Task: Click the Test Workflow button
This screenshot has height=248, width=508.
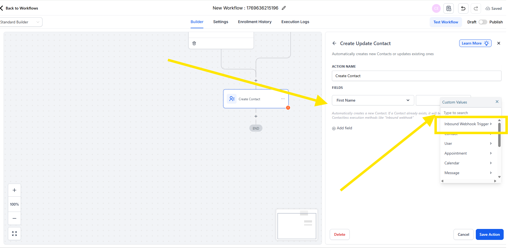Action: (446, 22)
